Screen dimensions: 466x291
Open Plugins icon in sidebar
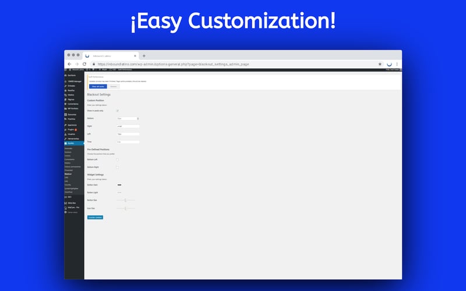tap(66, 130)
